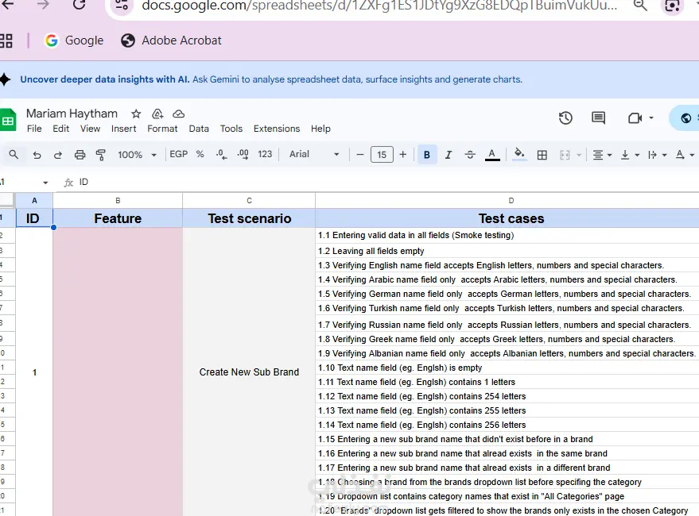Click the font size field showing 15
Image resolution: width=699 pixels, height=516 pixels.
[x=382, y=155]
